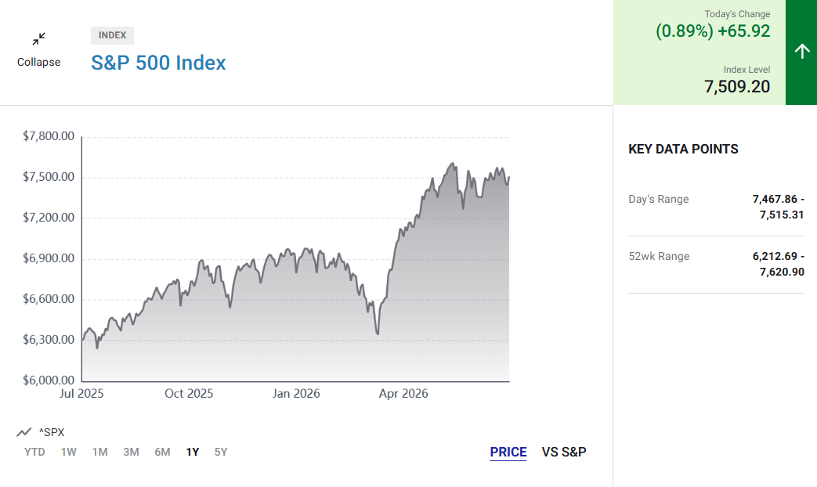817x487 pixels.
Task: Click the ^SPX line chart icon
Action: tap(24, 432)
